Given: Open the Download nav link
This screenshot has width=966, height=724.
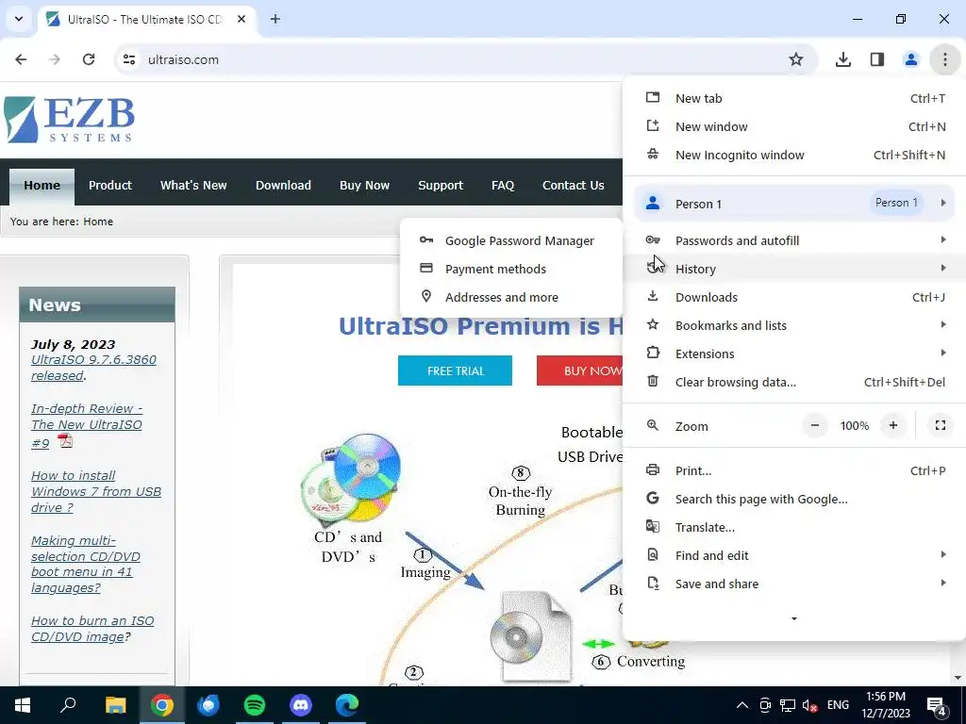Looking at the screenshot, I should coord(283,186).
